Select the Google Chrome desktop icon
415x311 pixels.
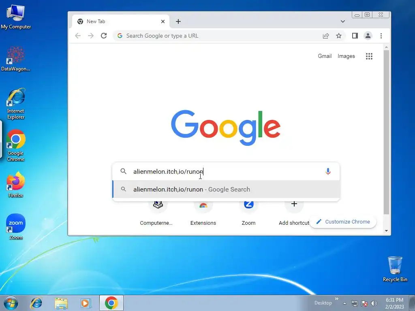coord(16,145)
